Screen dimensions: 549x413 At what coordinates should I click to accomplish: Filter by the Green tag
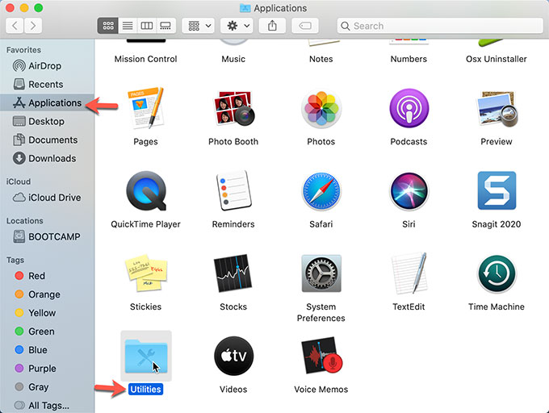(47, 332)
